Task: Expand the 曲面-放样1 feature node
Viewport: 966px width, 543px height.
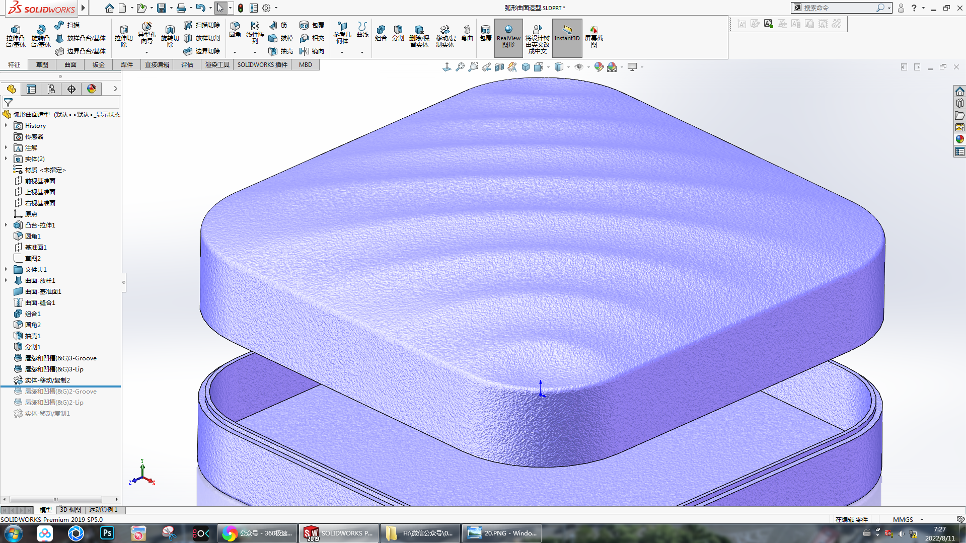Action: click(x=6, y=280)
